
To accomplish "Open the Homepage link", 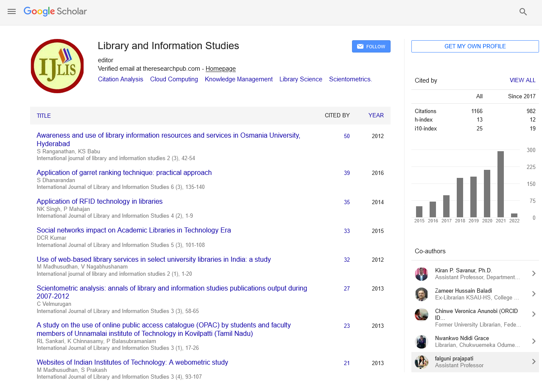I will (221, 69).
